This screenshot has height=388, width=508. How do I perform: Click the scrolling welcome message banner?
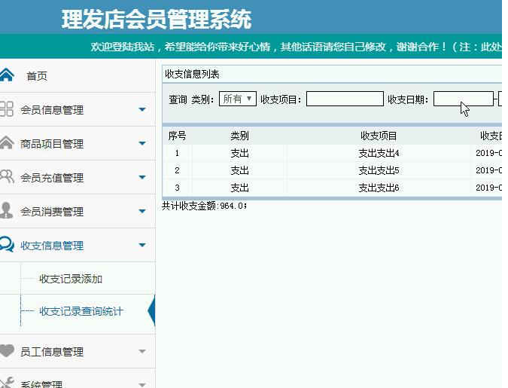(x=296, y=47)
